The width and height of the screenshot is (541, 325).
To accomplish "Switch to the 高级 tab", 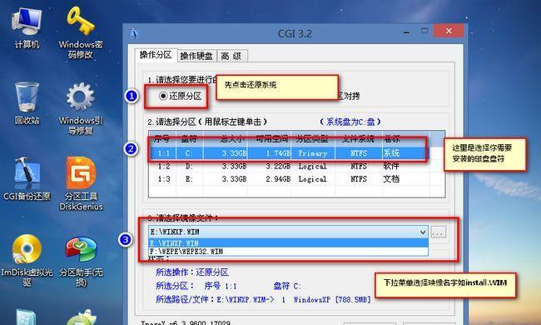I will (231, 56).
